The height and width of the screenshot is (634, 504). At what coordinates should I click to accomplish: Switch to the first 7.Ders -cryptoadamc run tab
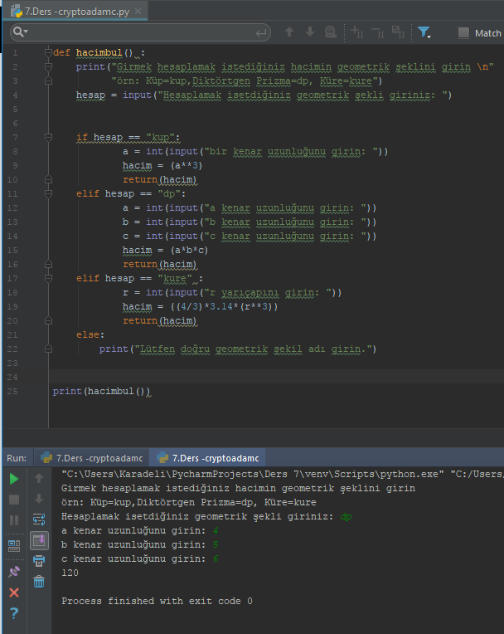tap(91, 458)
